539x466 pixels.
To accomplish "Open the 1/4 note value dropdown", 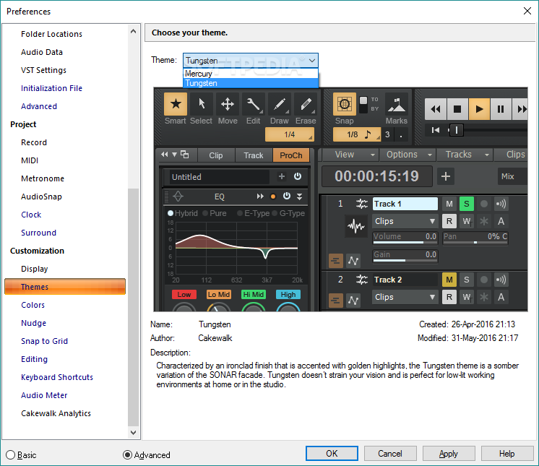I will (x=290, y=134).
